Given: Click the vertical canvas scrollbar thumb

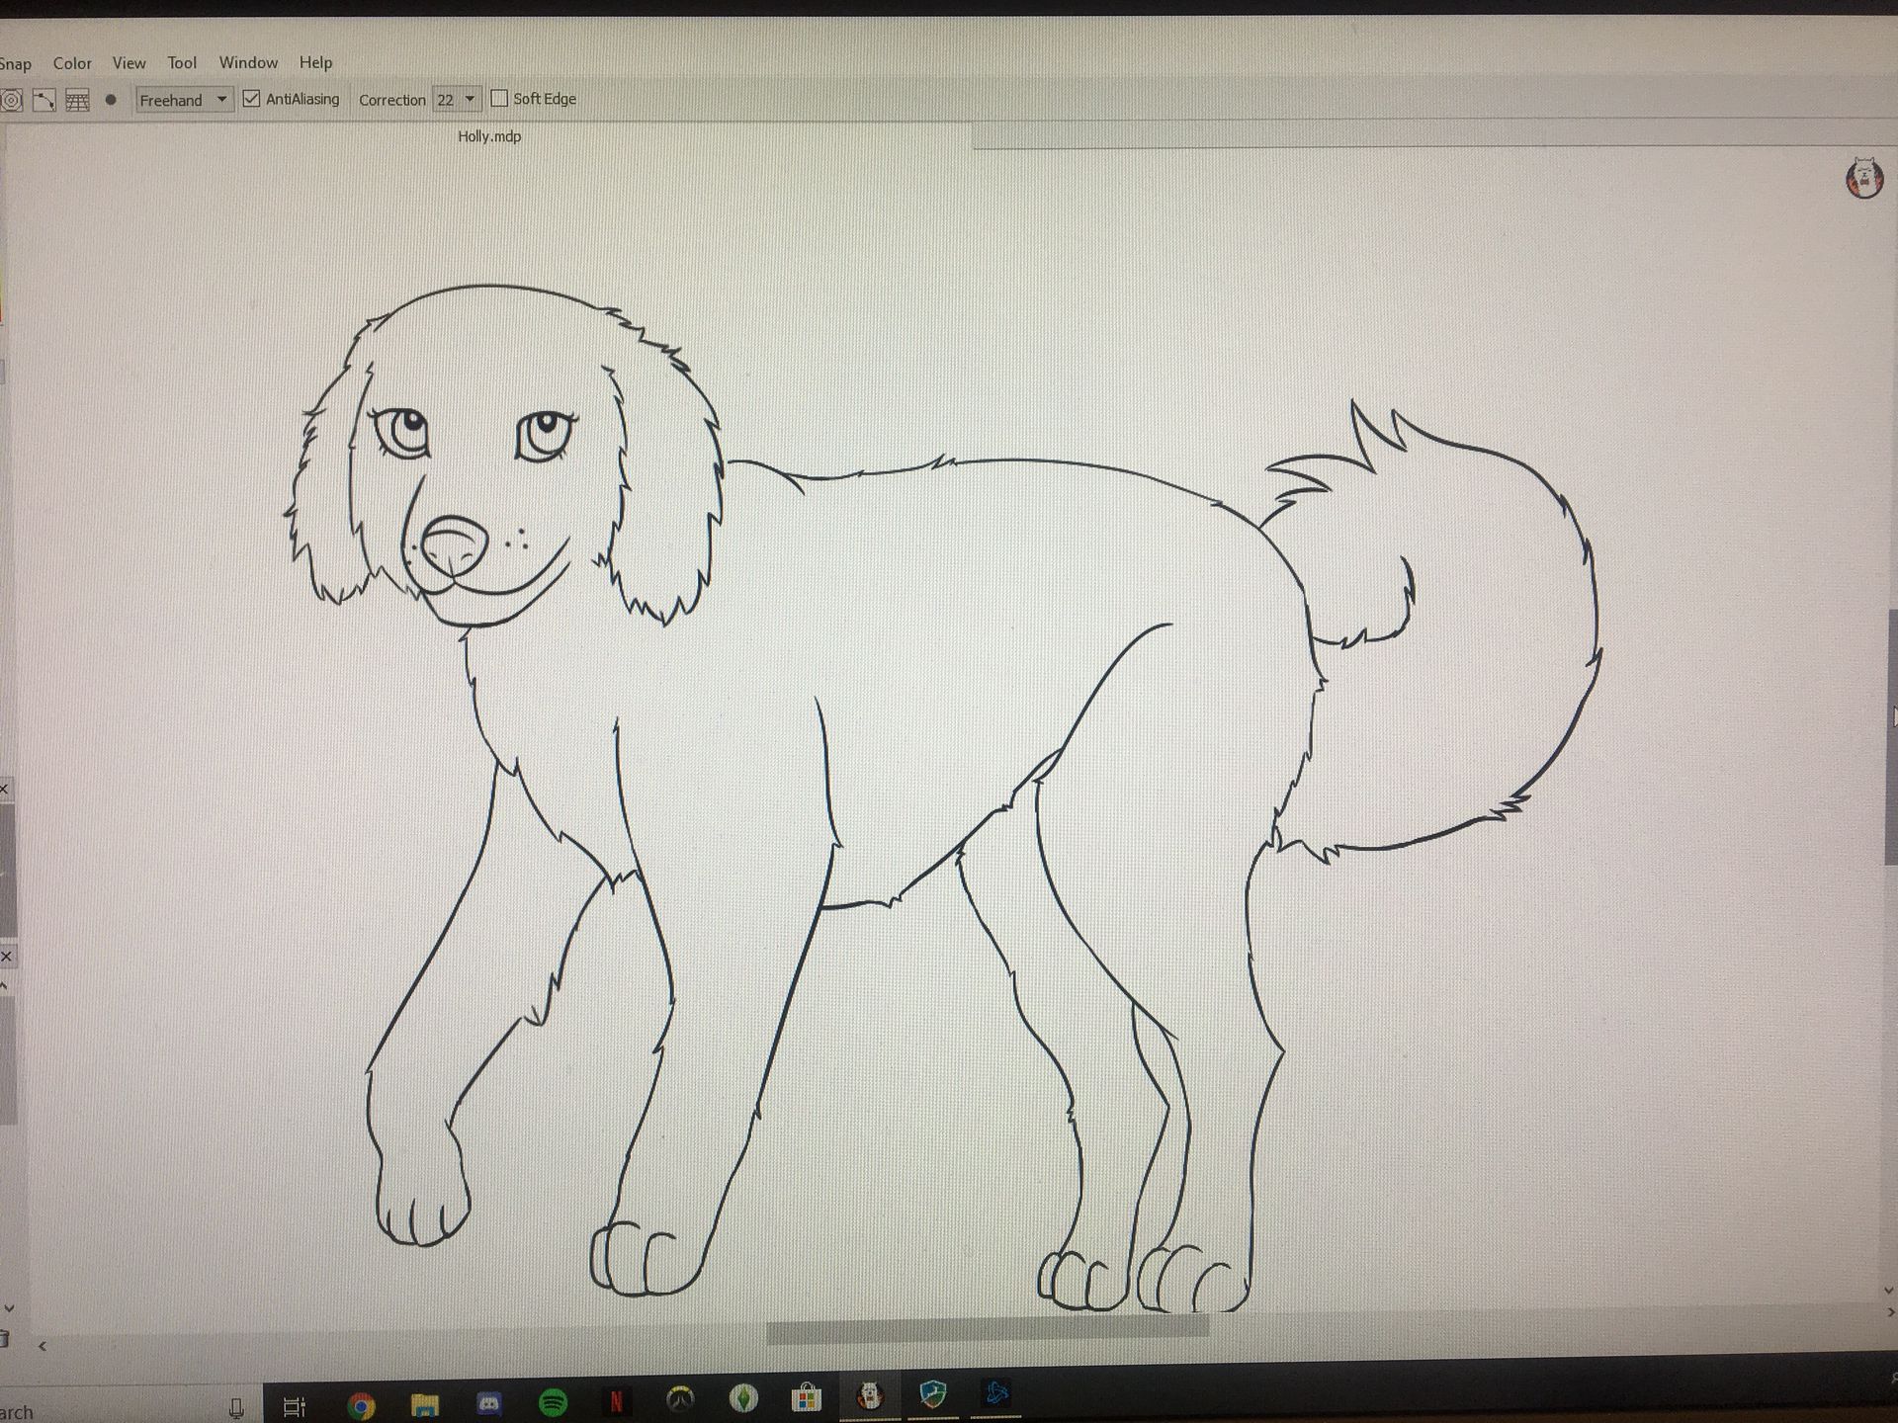Looking at the screenshot, I should coord(1891,737).
